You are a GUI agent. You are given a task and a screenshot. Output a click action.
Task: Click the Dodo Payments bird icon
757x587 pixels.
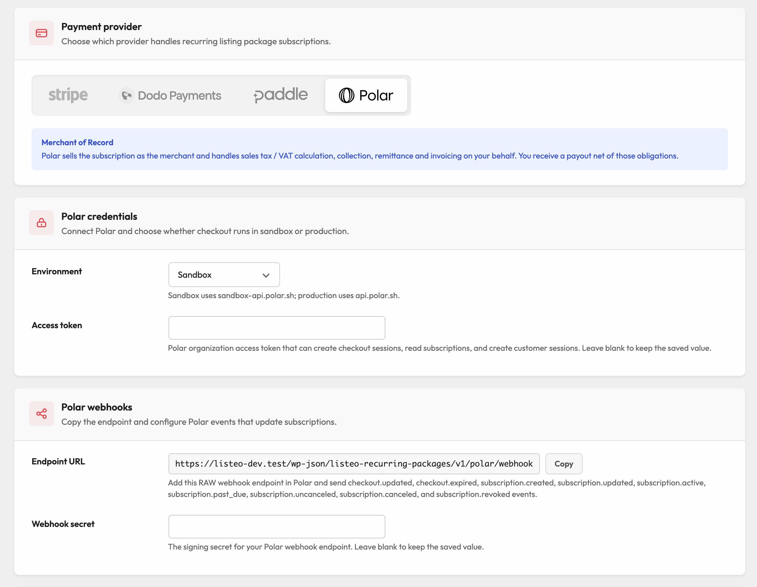pos(126,95)
